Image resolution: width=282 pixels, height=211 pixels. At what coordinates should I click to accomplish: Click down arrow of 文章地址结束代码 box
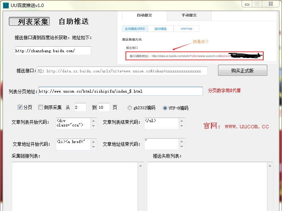[182, 147]
